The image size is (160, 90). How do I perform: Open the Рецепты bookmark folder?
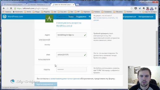pos(45,12)
